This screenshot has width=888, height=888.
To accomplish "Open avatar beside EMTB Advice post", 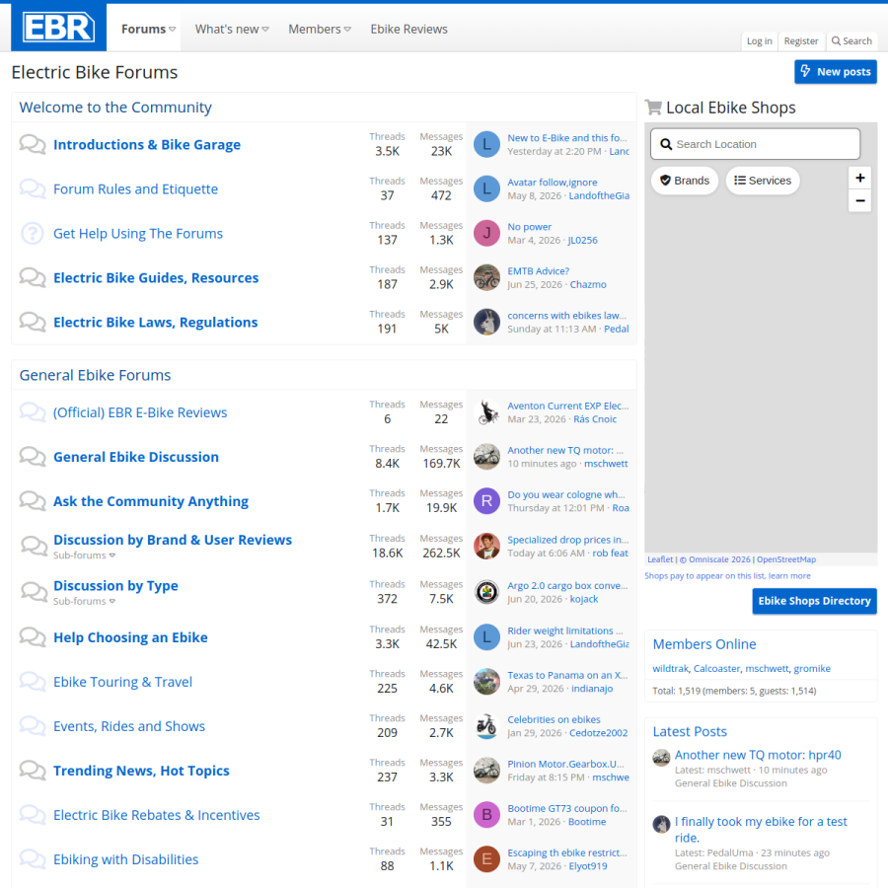I will pos(486,277).
